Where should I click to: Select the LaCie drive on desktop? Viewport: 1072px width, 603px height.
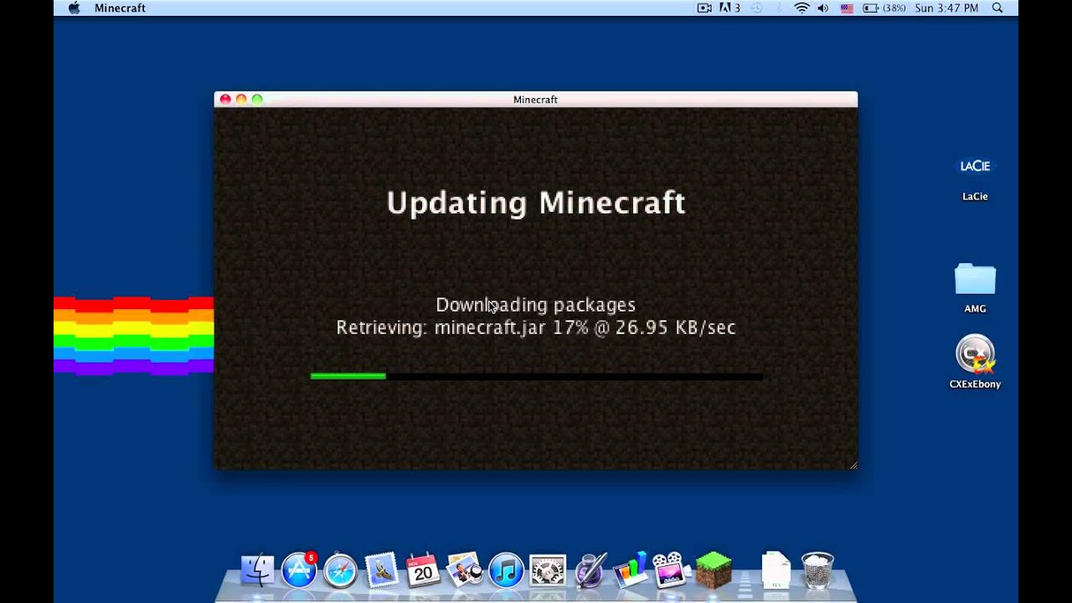coord(975,176)
